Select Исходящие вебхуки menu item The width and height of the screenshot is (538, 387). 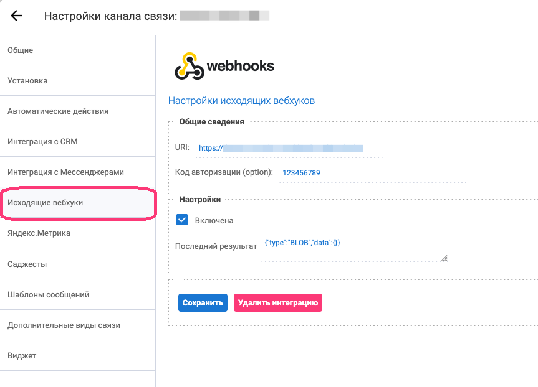tap(45, 203)
